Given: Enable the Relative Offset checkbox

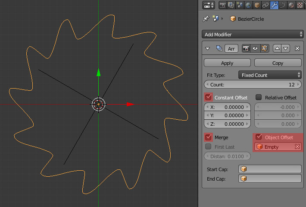Looking at the screenshot, I should [259, 97].
